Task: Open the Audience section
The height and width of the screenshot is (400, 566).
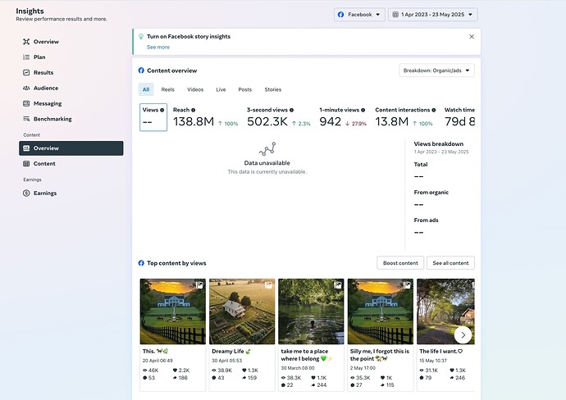Action: [x=71, y=88]
